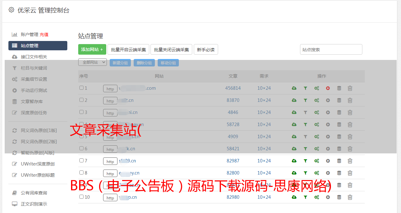Open 账户管理 in the sidebar
401x213 pixels.
click(29, 34)
